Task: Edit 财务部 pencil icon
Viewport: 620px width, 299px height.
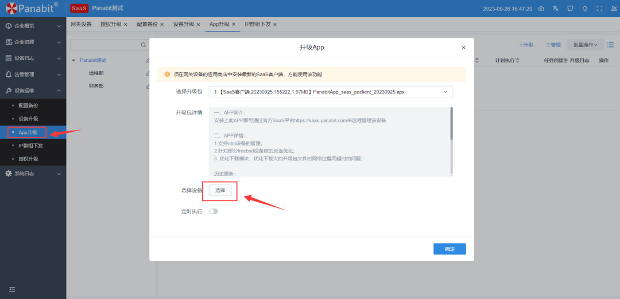Action: (x=148, y=86)
